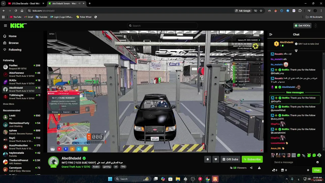
Task: Open sylvee recommended channel
Action: click(22, 132)
